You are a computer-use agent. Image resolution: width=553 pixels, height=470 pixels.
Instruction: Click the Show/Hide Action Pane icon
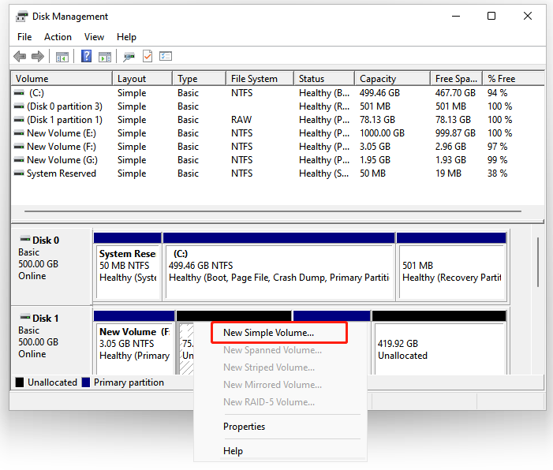[105, 57]
